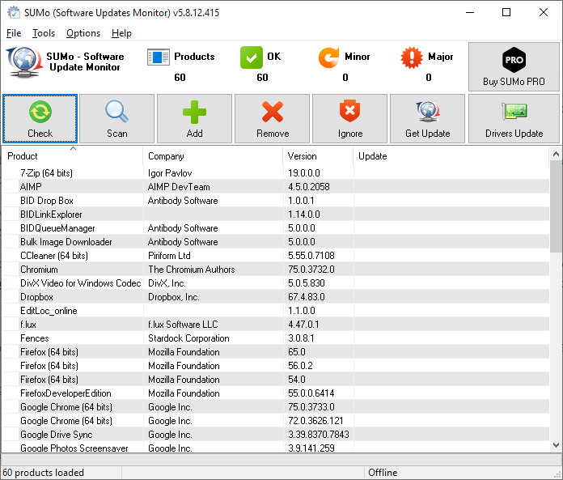Screen dimensions: 563x480
Task: Select Google Chrome row version 75.0.3733.0
Action: tap(276, 407)
